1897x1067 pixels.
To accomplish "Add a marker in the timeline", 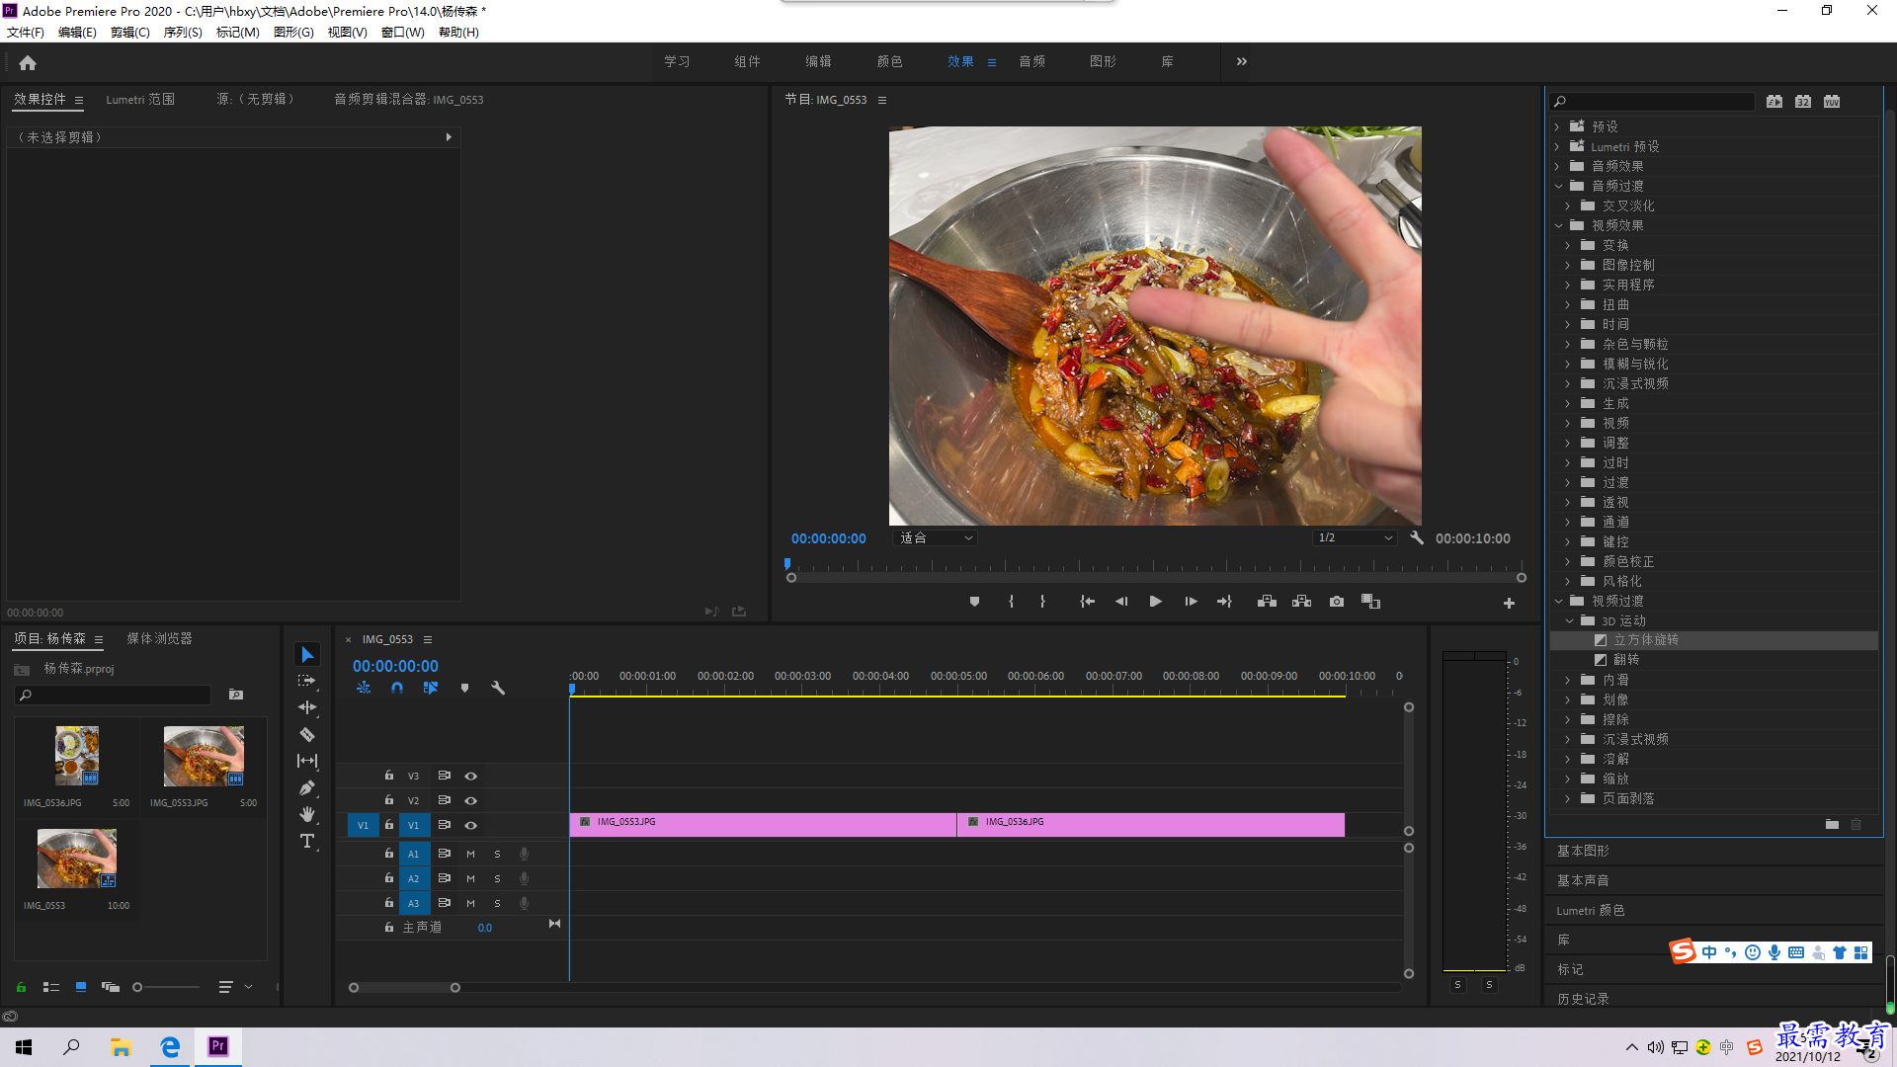I will 464,688.
